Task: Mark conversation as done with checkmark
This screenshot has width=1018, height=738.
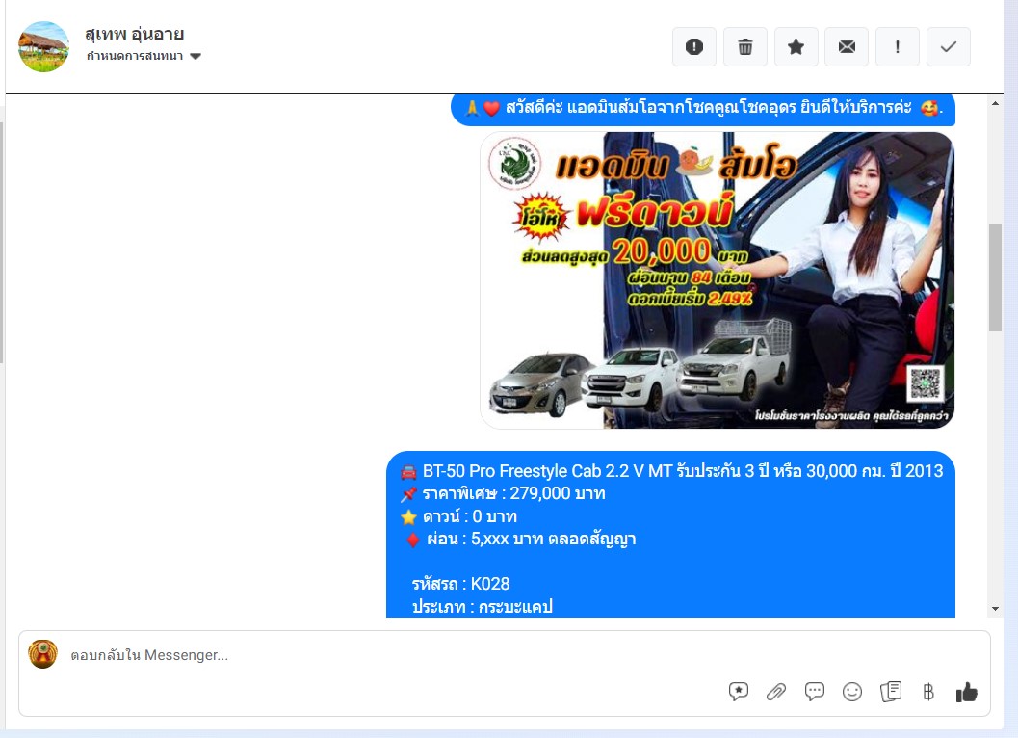Action: tap(949, 47)
